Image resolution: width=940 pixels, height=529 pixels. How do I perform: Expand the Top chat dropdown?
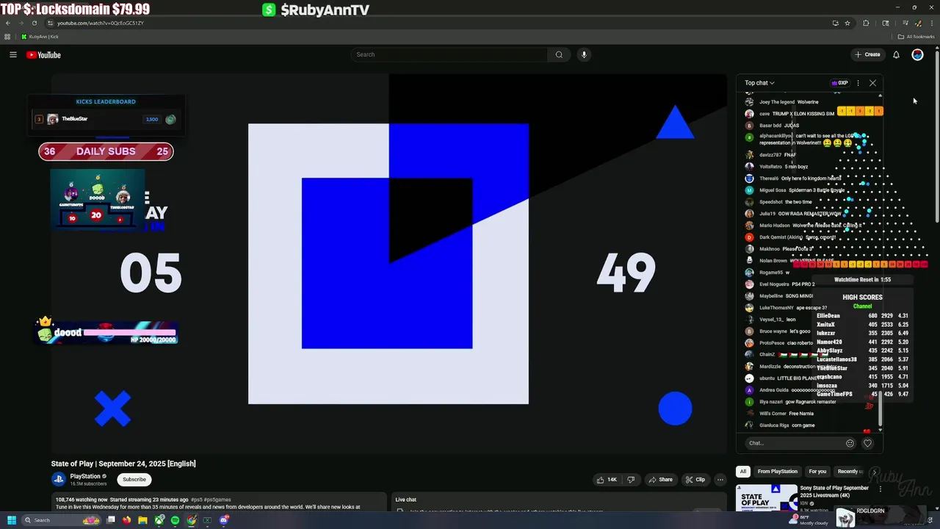click(x=759, y=83)
